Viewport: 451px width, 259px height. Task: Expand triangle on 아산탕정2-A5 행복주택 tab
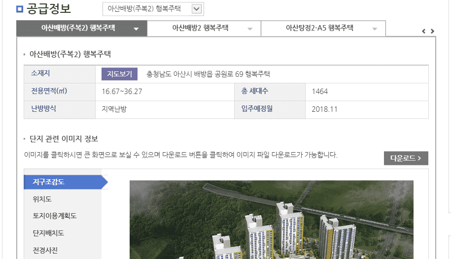click(x=375, y=29)
